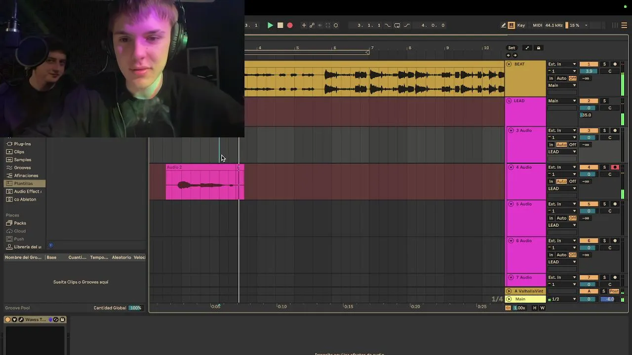Viewport: 632px width, 355px height.
Task: Click the red Arrangement Record button
Action: pos(290,25)
